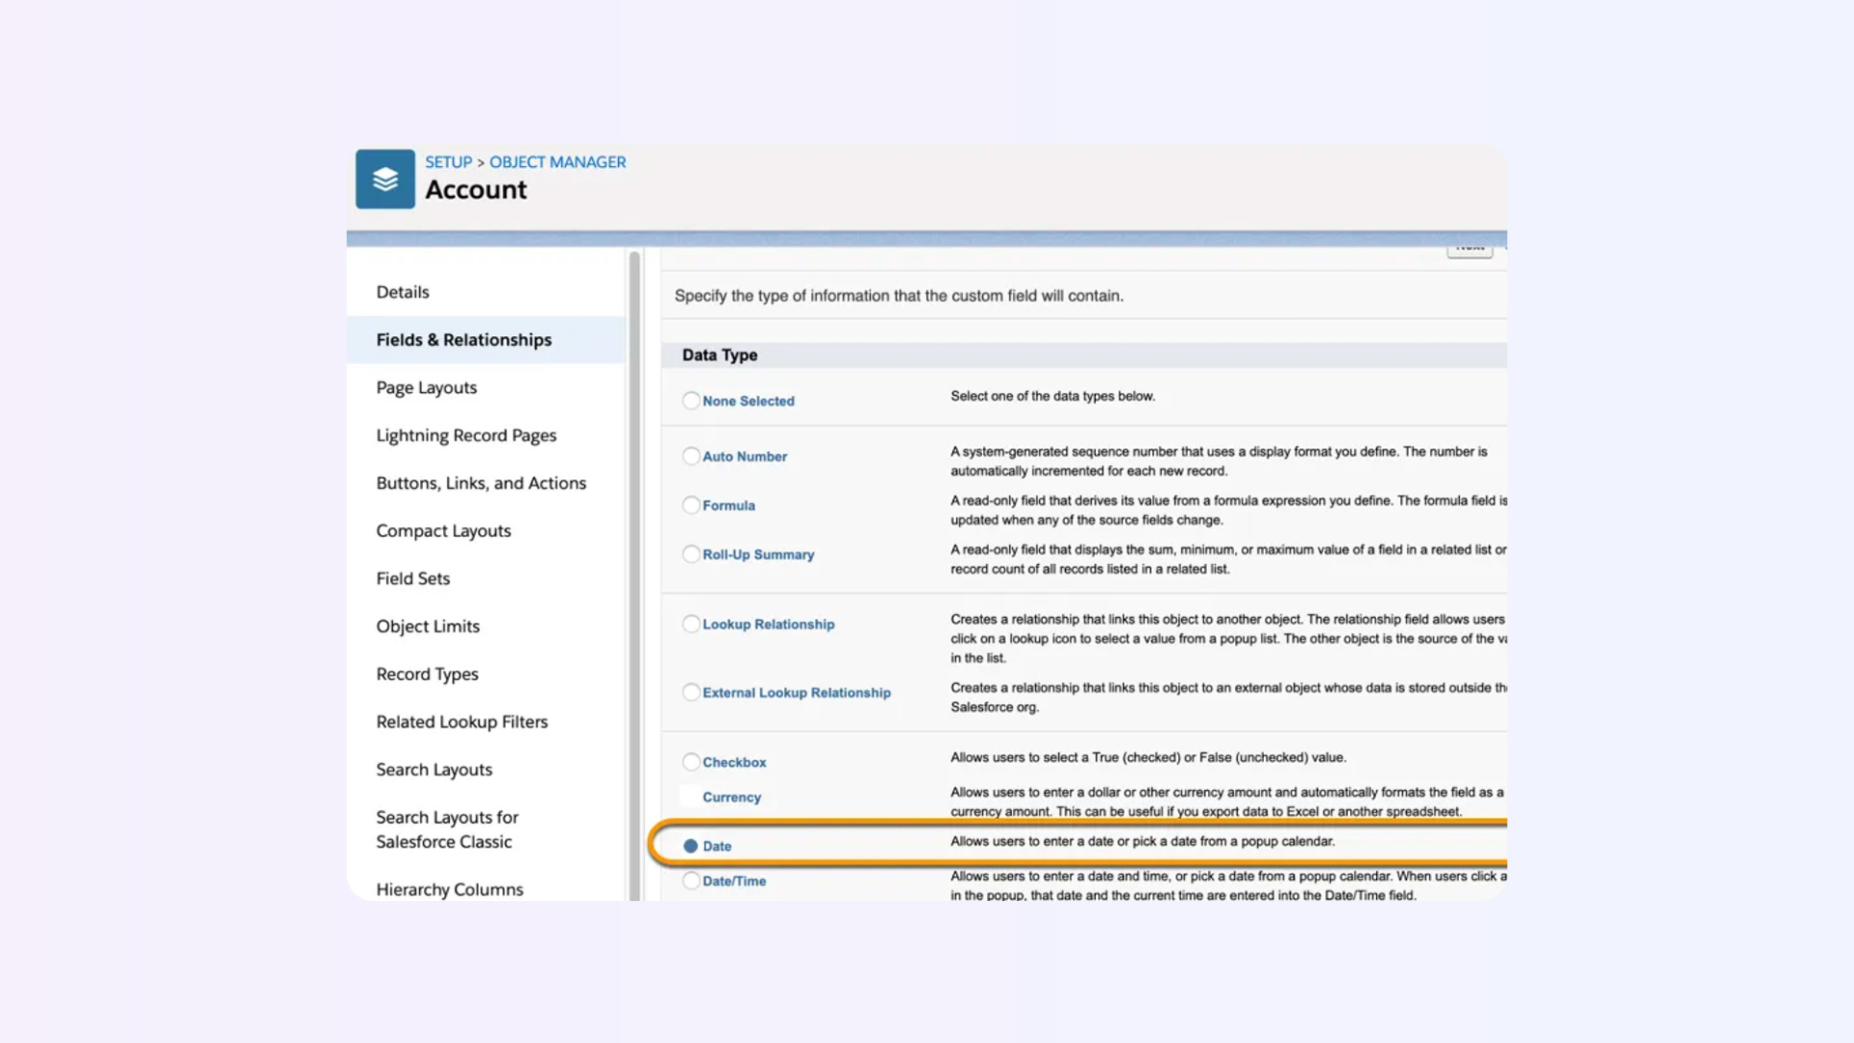The image size is (1854, 1043).
Task: Open Search Layouts in sidebar
Action: click(435, 770)
